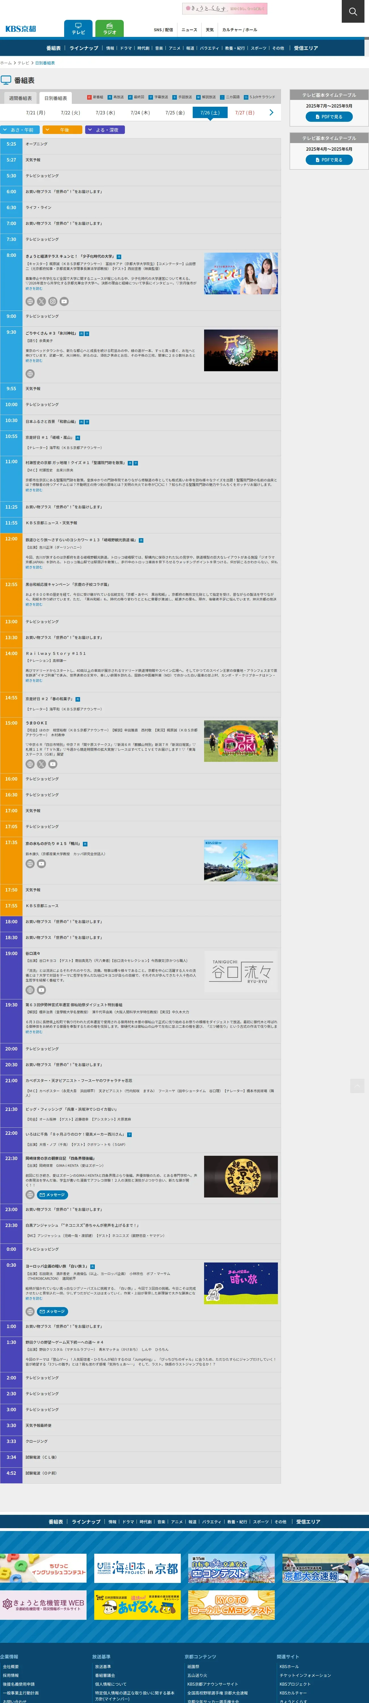Open ニュース in header menu

coord(189,30)
